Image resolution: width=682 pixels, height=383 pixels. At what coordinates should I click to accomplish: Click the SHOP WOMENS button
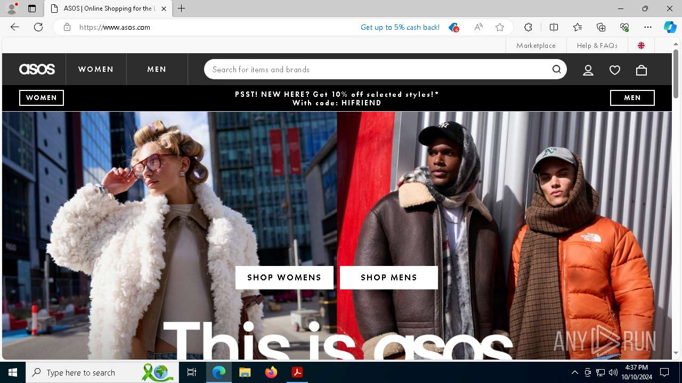[285, 278]
